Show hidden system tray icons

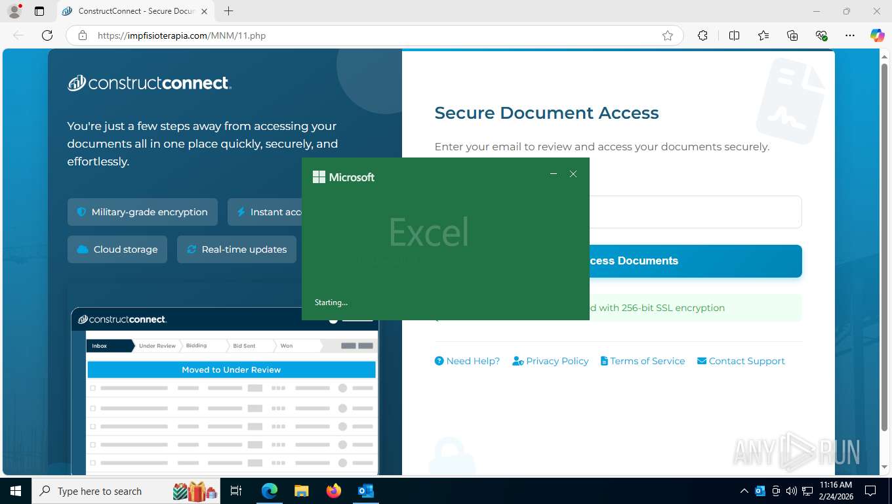744,491
